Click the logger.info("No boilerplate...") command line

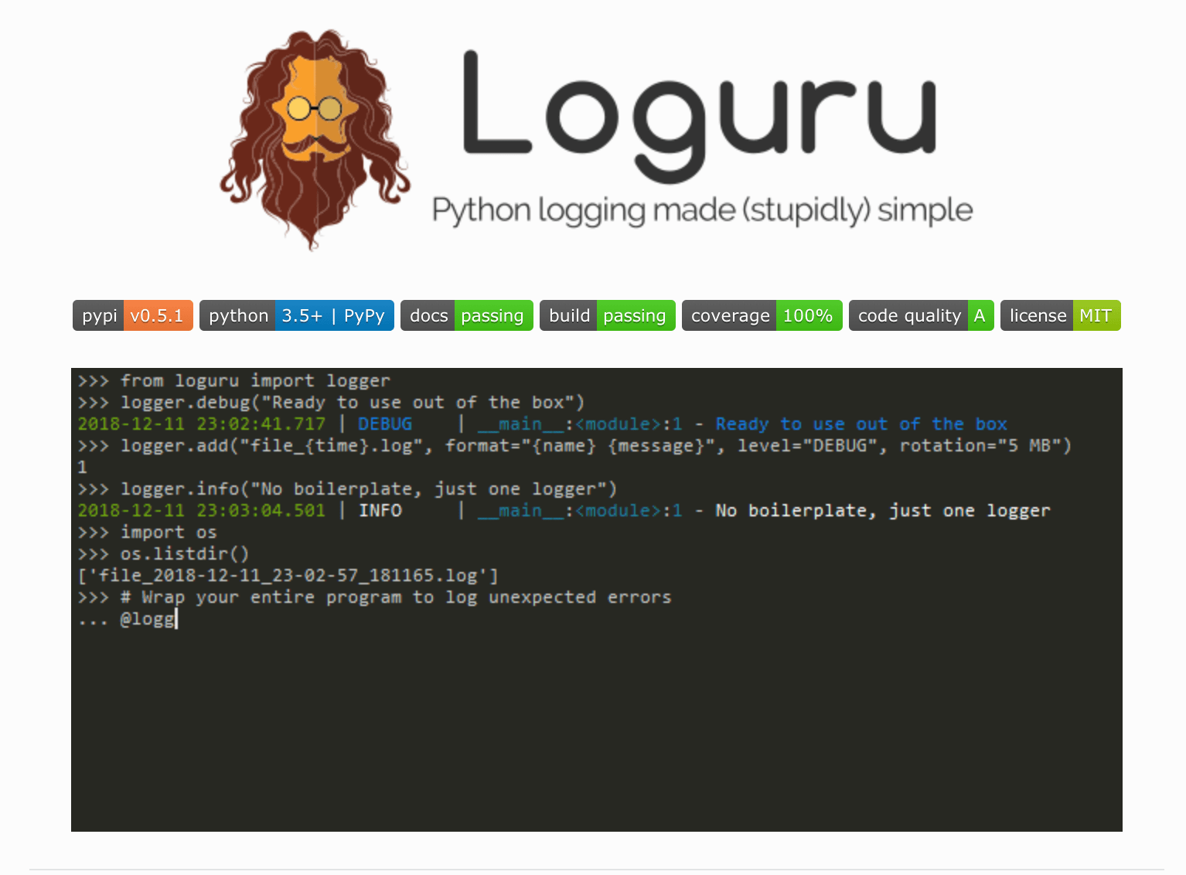pyautogui.click(x=347, y=489)
